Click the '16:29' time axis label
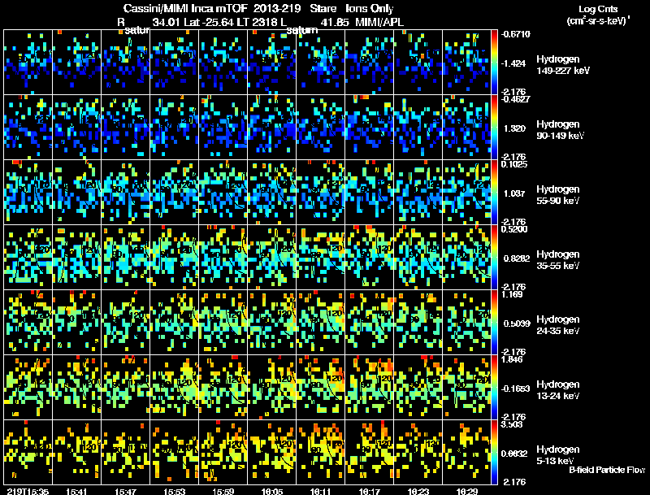 point(467,491)
